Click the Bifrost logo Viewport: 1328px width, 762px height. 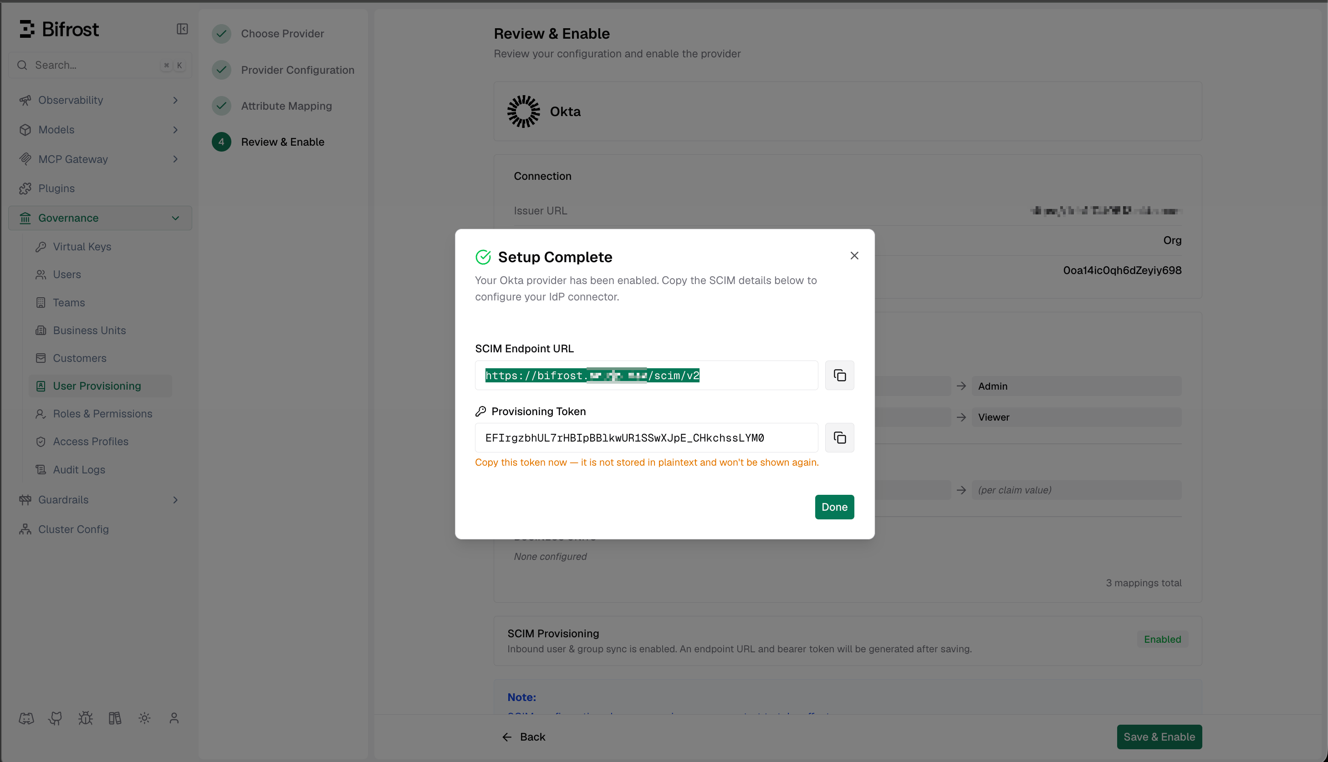click(59, 29)
